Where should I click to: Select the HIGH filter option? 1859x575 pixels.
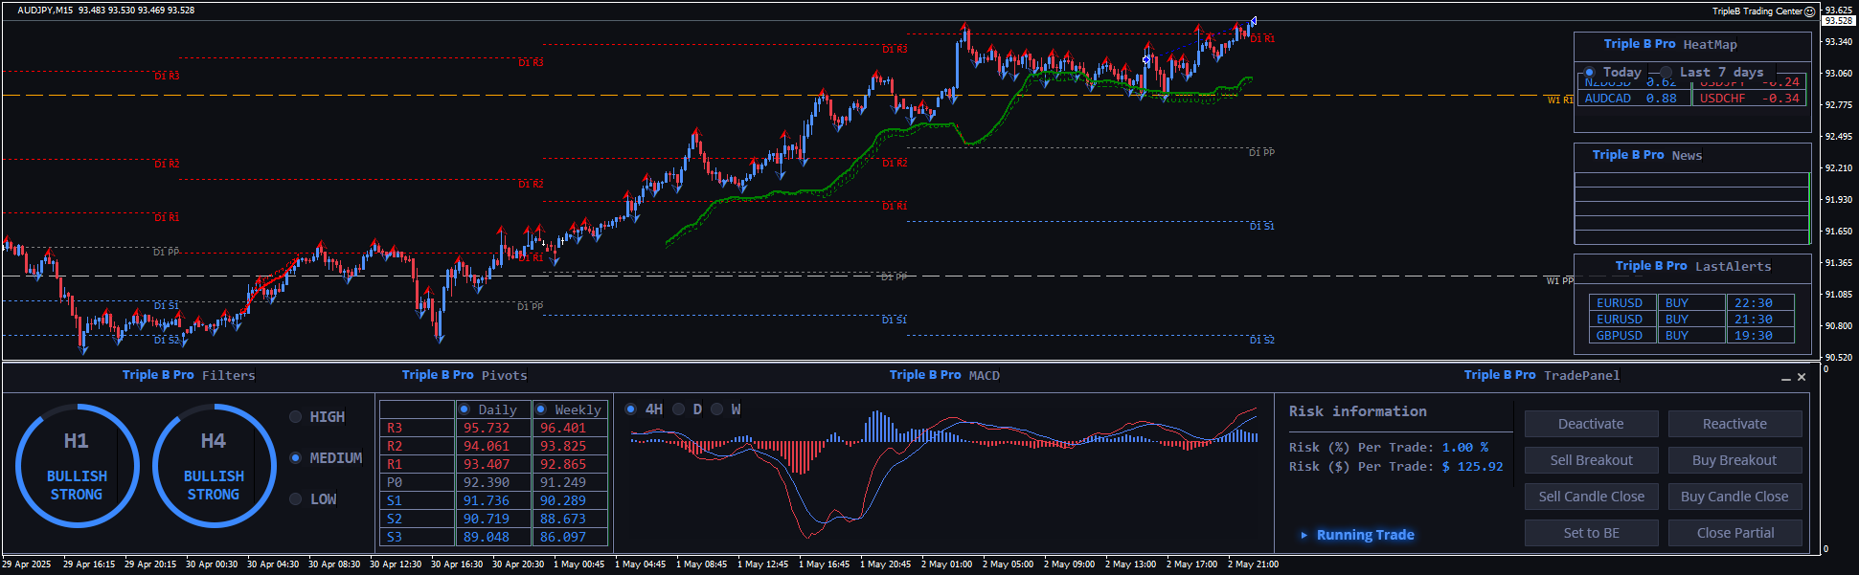(x=296, y=417)
